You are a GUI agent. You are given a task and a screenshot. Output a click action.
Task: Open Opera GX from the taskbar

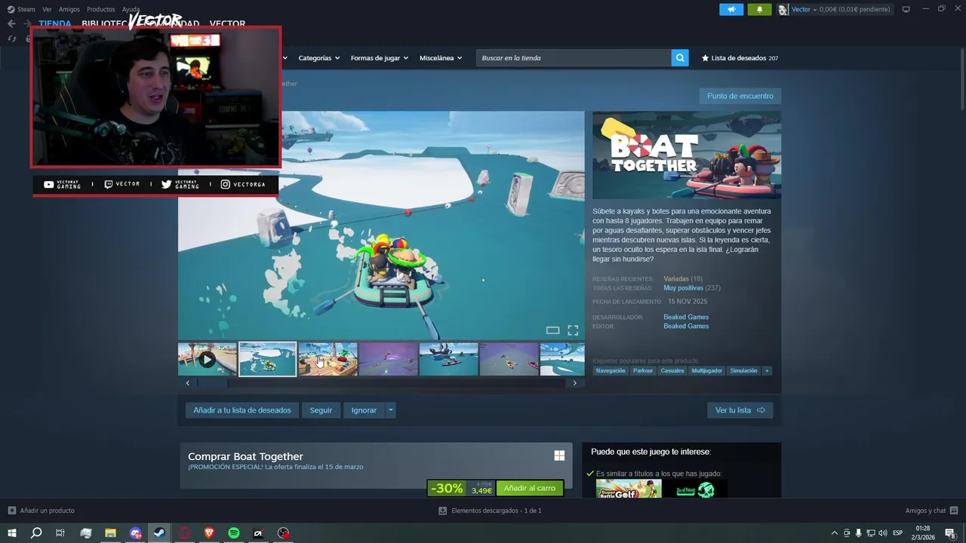click(x=184, y=533)
